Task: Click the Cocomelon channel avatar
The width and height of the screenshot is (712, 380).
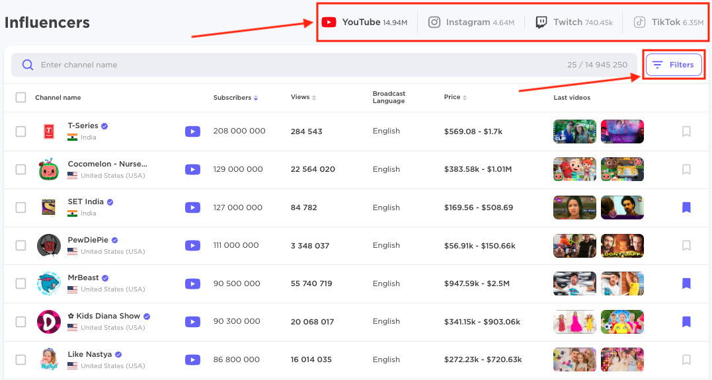Action: tap(48, 170)
